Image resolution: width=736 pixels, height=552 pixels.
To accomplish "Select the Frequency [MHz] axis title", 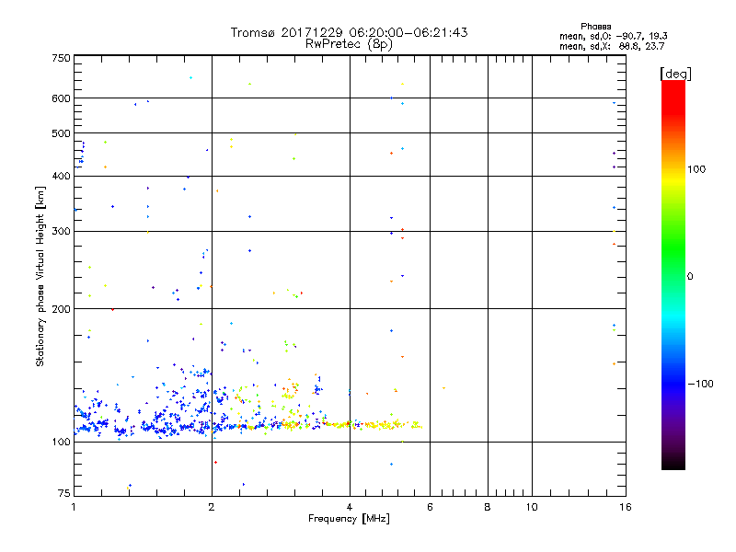I will (x=349, y=519).
